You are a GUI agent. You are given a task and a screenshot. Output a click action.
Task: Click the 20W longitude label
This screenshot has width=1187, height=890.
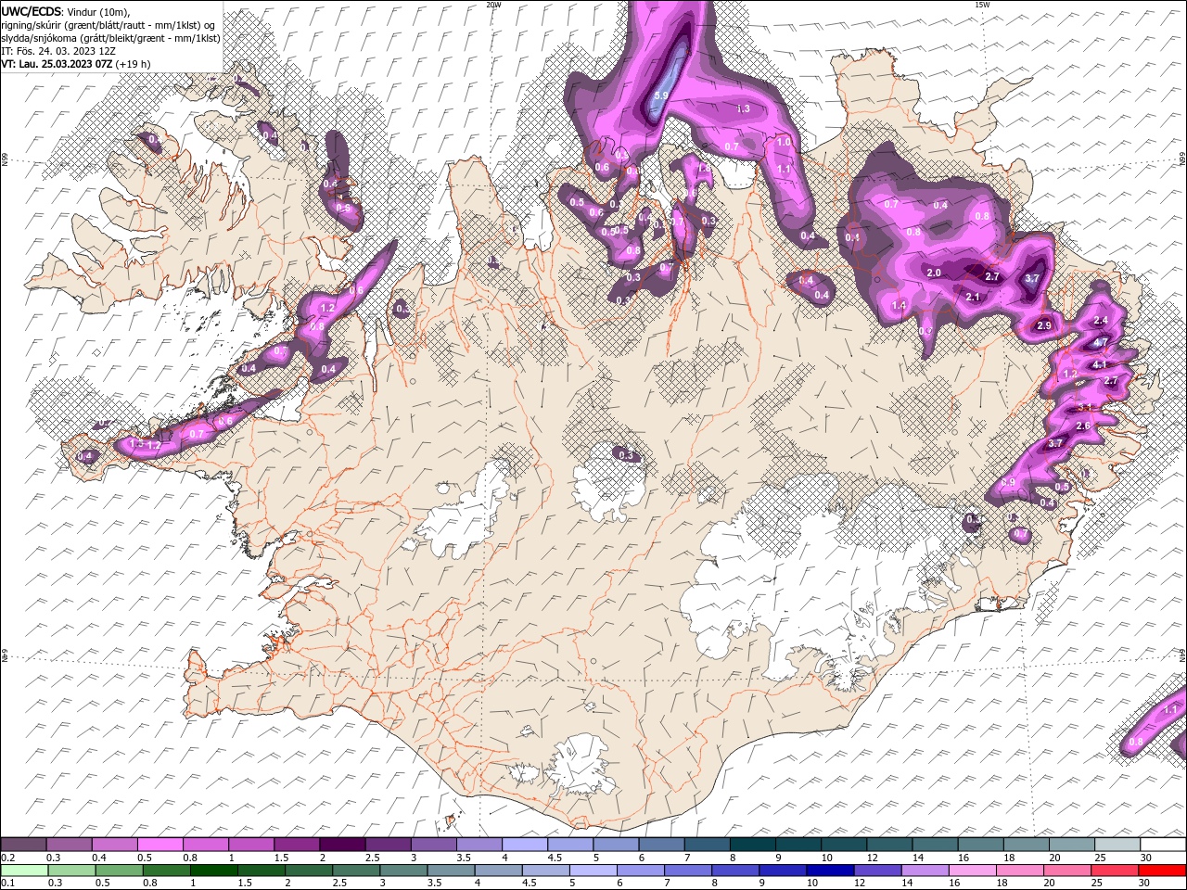pyautogui.click(x=493, y=5)
